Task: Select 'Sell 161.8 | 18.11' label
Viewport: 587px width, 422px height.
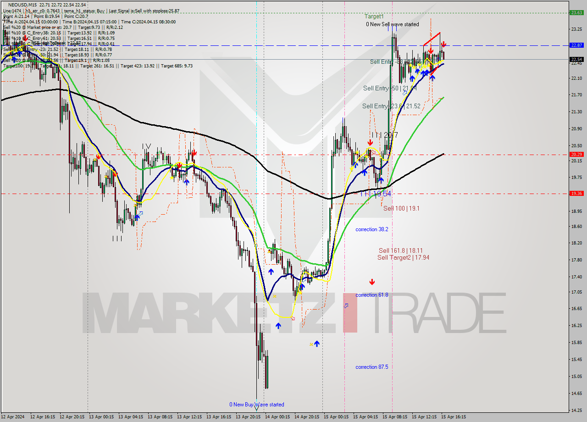Action: [x=401, y=250]
